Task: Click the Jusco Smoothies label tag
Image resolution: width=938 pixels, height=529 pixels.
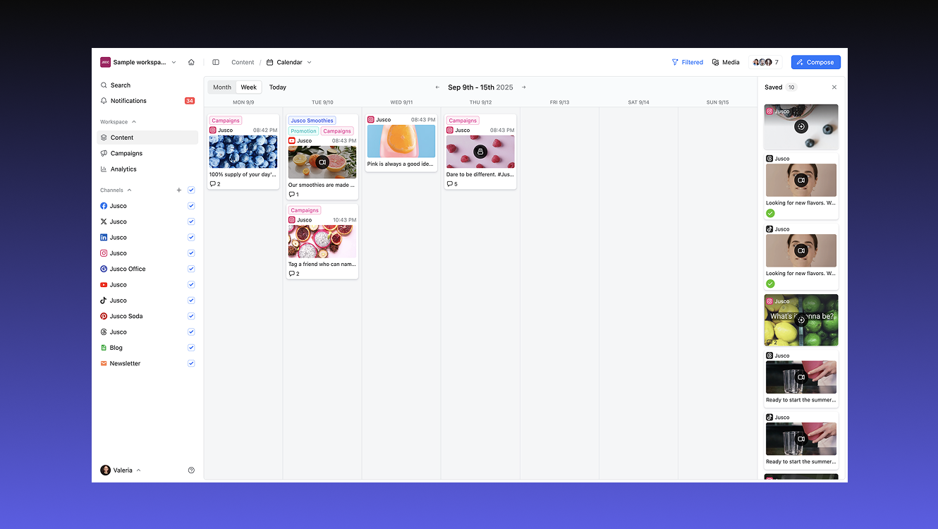Action: click(x=312, y=121)
